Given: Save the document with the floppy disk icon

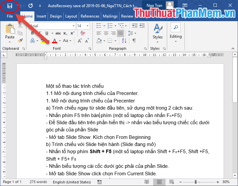Looking at the screenshot, I should pyautogui.click(x=10, y=6).
